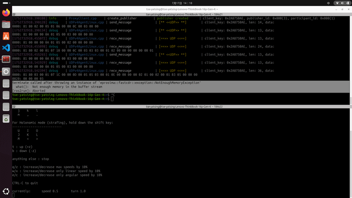Switch input method via 中 indicator
352x198 pixels.
[x=328, y=3]
